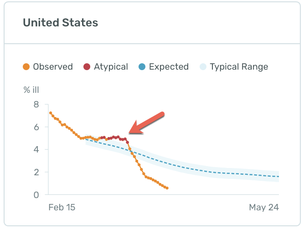This screenshot has width=304, height=229.
Task: Select the last observed data point
Action: (x=167, y=188)
